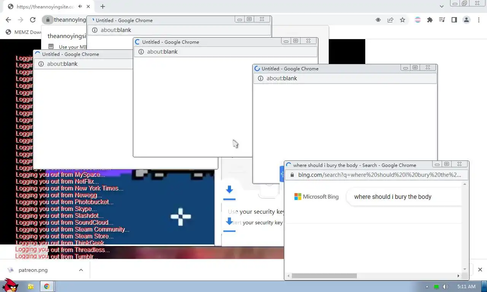Click 'Logging you out from Skype...' text
Viewport: 487px width, 292px height.
coord(56,209)
